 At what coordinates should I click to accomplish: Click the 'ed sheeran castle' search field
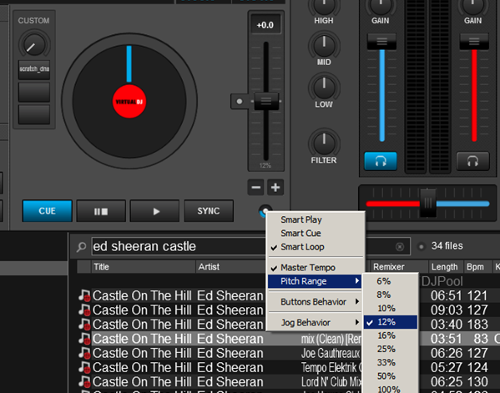(x=250, y=246)
